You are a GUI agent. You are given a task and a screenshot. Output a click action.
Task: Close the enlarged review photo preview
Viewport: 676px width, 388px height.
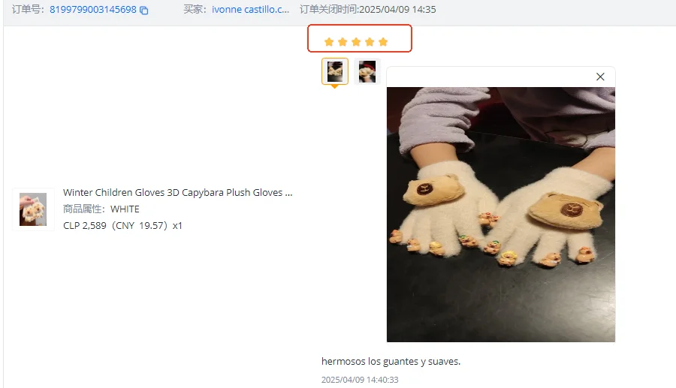(x=600, y=77)
